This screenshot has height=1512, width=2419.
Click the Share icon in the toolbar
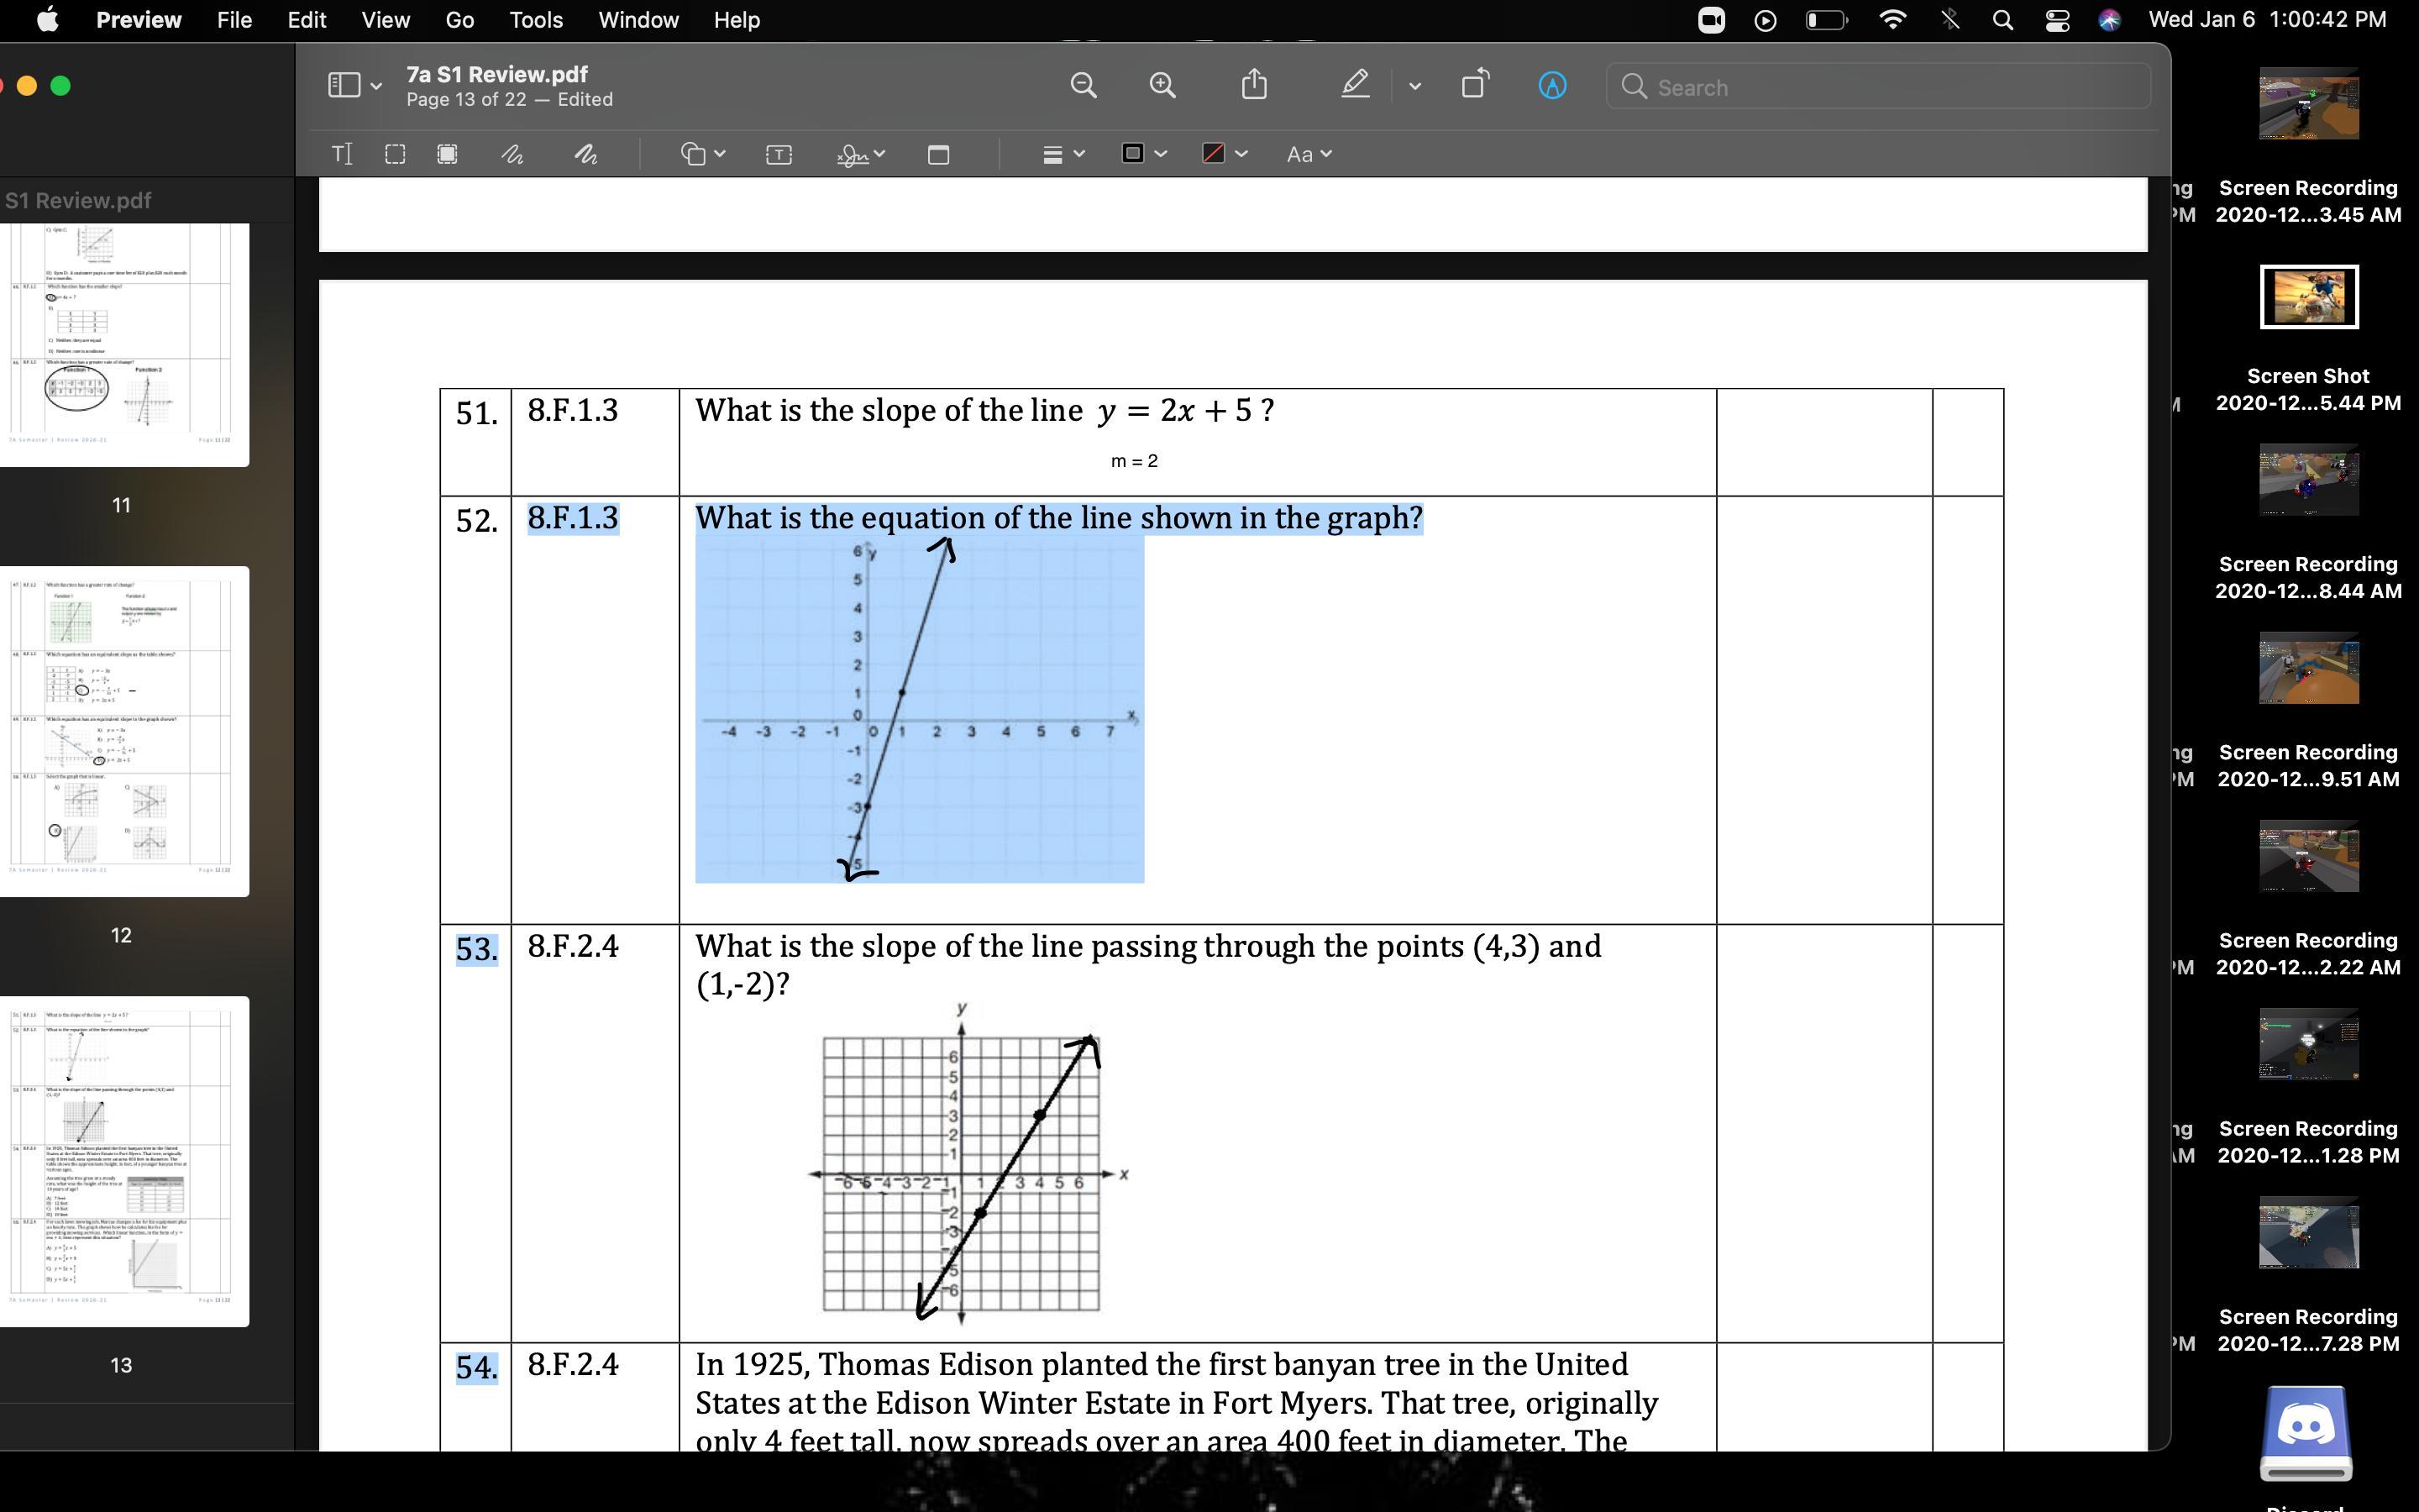pos(1253,86)
